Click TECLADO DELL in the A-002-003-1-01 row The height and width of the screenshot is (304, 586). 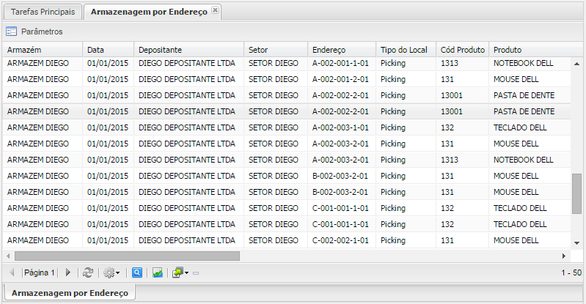520,127
